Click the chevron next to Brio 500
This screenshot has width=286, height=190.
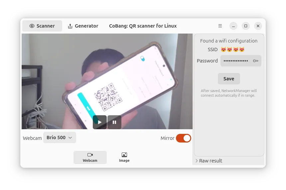[70, 138]
